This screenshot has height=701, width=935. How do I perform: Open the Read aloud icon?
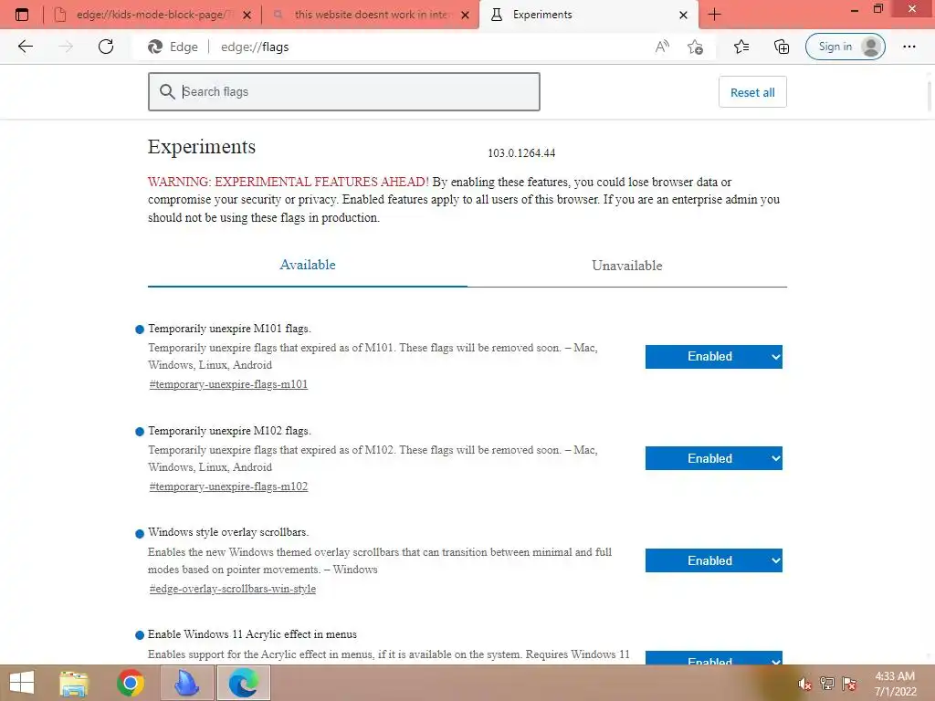[x=662, y=47]
